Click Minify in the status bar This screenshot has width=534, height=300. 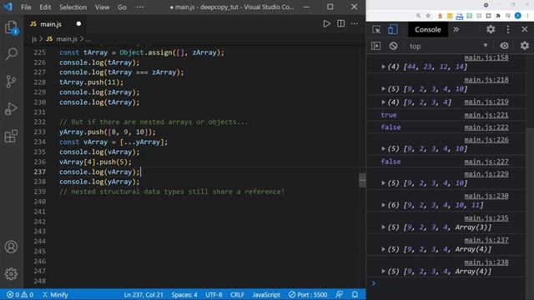point(55,294)
